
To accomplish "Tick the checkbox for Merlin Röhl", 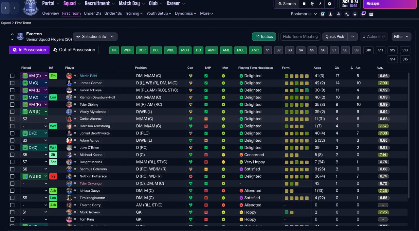I will (x=12, y=76).
